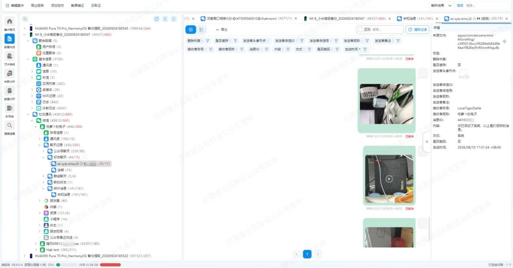This screenshot has width=513, height=268.
Task: Expand the 诊断日志 node
Action: pos(32,108)
